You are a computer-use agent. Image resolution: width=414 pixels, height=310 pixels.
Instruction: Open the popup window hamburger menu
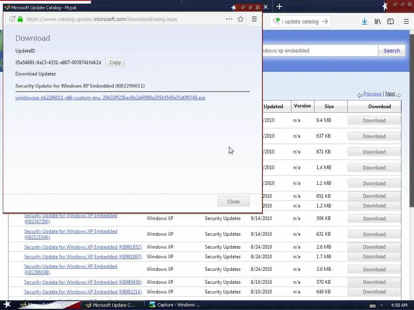pos(254,19)
